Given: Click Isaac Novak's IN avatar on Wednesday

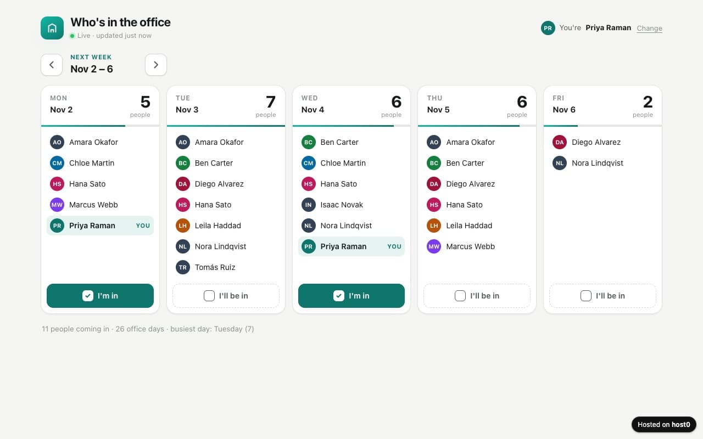Looking at the screenshot, I should click(309, 205).
